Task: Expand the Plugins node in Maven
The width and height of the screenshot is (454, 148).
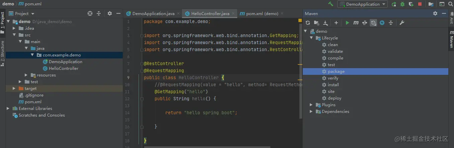Action: coord(312,105)
